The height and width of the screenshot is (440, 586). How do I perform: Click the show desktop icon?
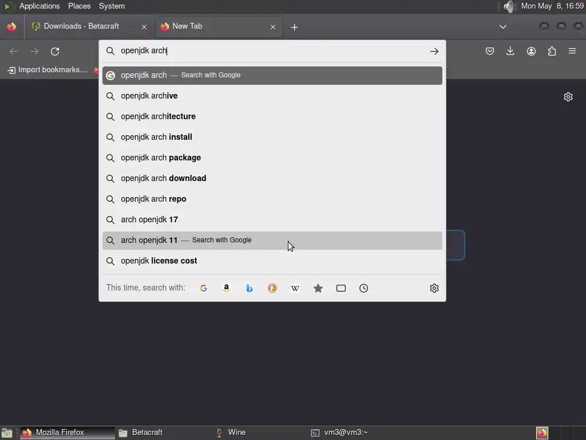[7, 433]
